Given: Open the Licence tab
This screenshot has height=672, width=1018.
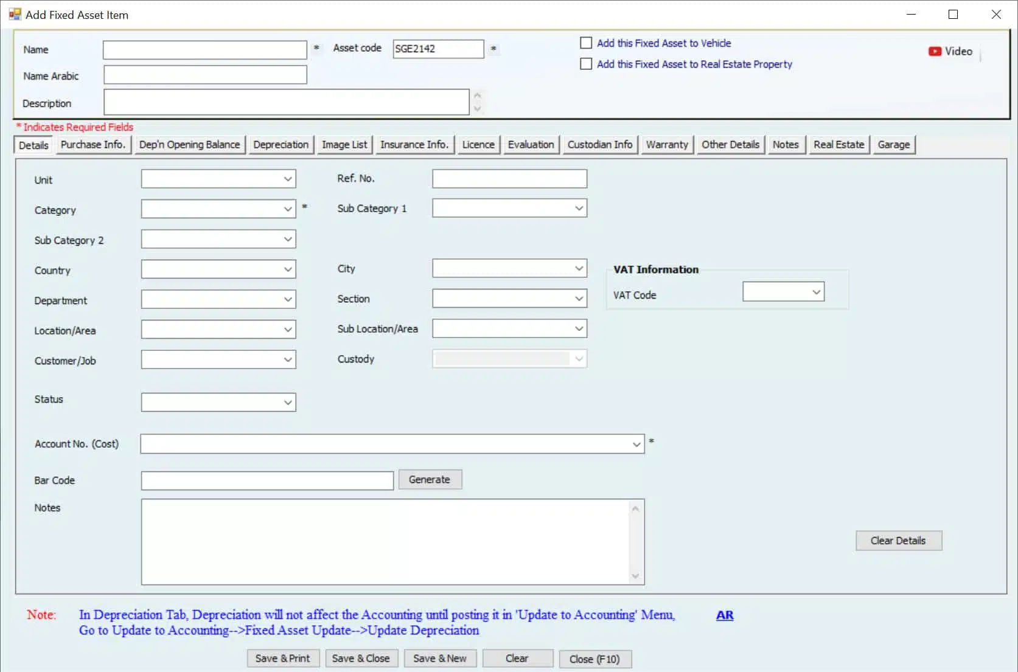Looking at the screenshot, I should (x=478, y=145).
